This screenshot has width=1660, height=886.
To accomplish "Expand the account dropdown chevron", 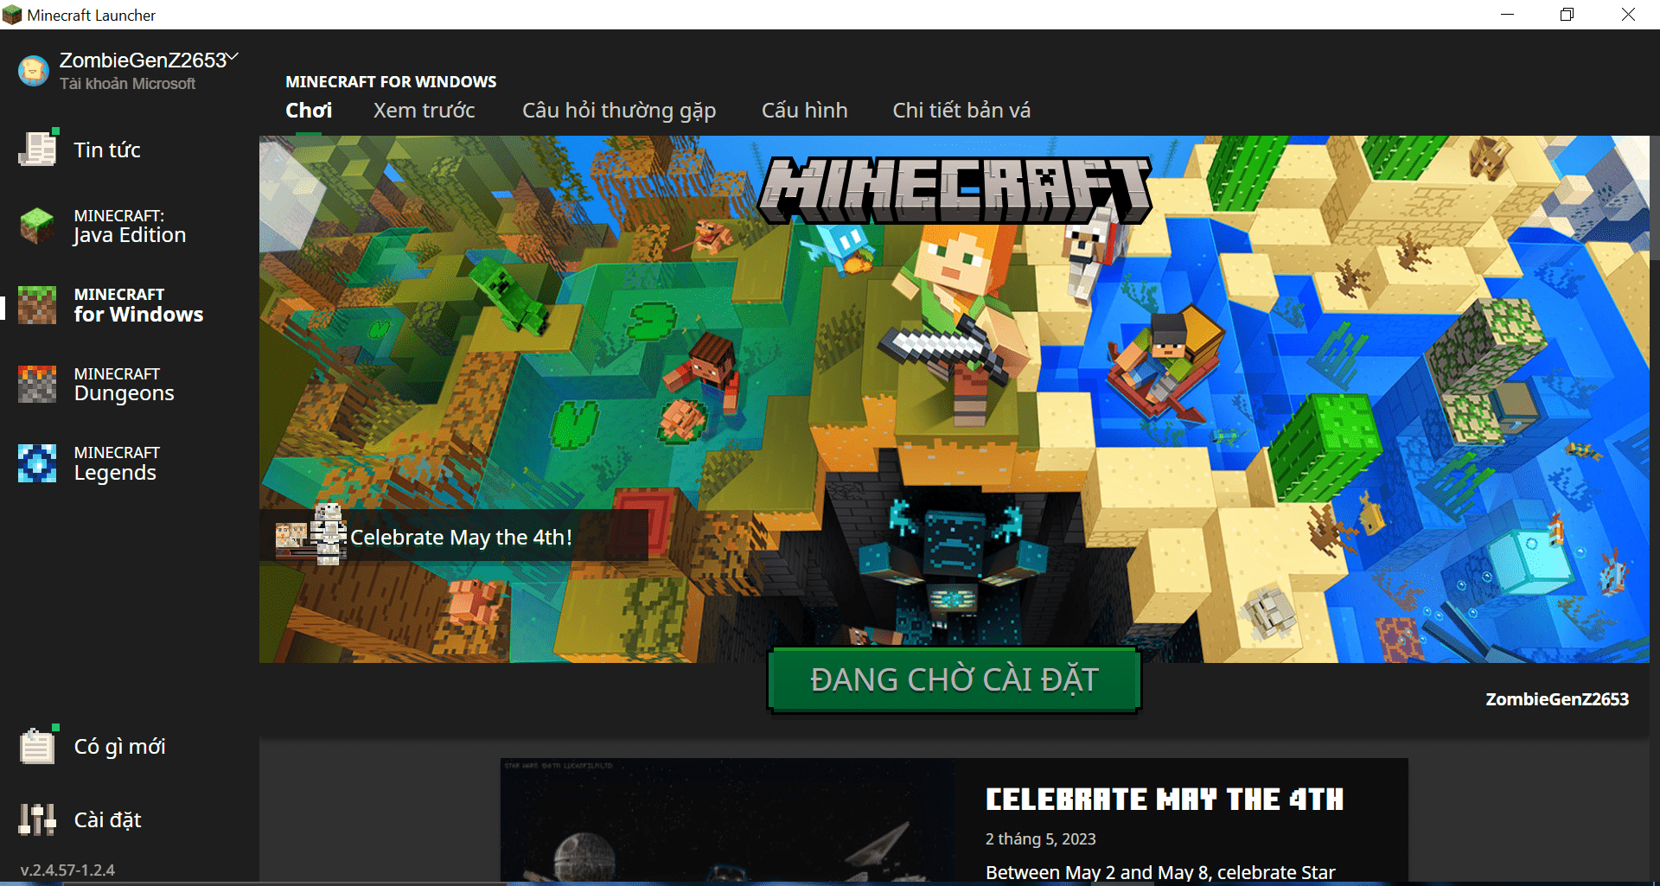I will click(233, 57).
